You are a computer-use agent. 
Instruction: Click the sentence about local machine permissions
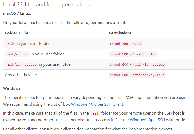(65, 23)
